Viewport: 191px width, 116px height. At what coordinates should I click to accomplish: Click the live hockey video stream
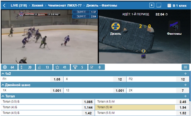(50, 36)
